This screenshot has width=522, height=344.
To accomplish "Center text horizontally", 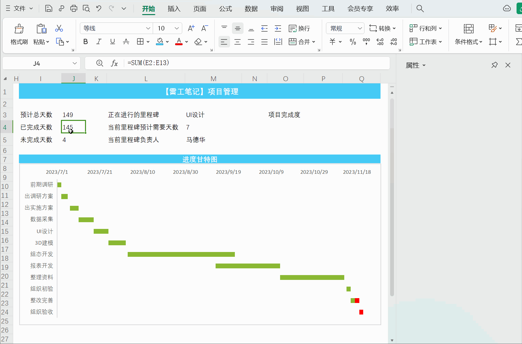I will (x=237, y=42).
